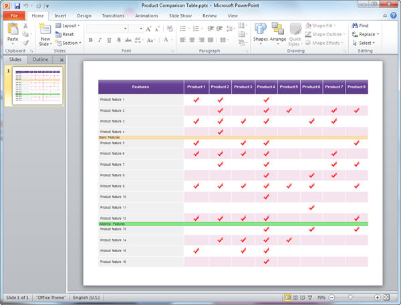The width and height of the screenshot is (401, 305).
Task: Toggle Italic text formatting
Action: [x=98, y=41]
